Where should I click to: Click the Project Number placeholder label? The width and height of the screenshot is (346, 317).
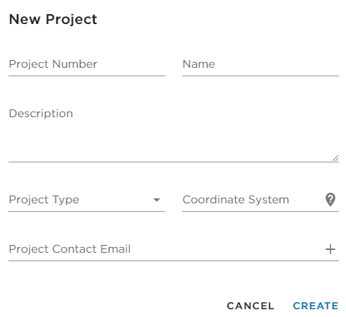tap(53, 64)
